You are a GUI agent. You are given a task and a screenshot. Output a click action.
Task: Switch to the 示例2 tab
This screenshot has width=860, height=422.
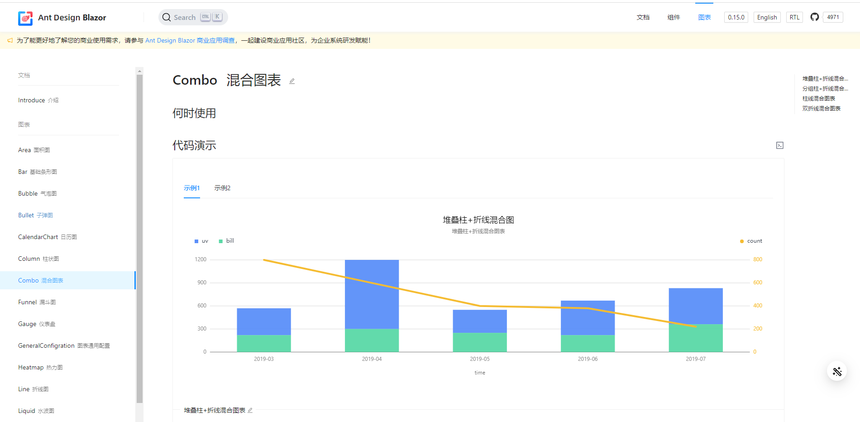click(x=222, y=187)
